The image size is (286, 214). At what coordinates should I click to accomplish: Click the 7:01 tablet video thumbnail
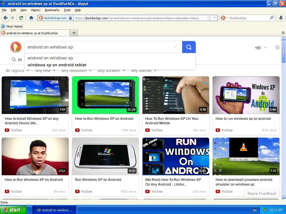[x=35, y=95]
